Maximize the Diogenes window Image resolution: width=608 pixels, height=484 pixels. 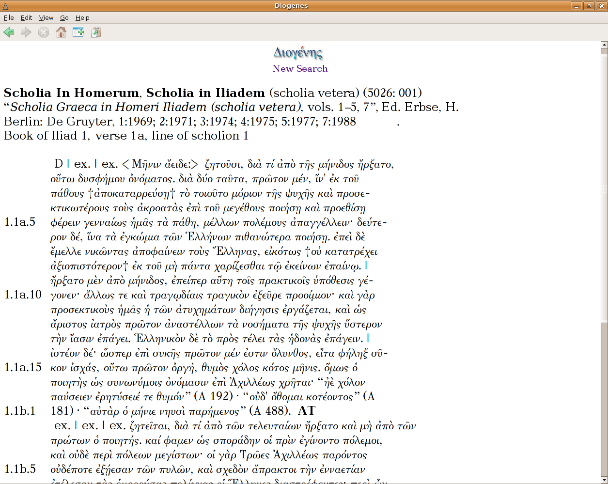589,6
